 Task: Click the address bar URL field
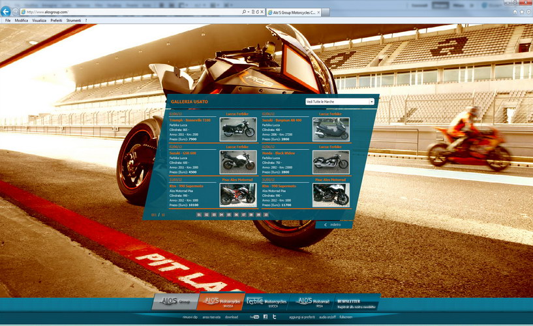(132, 12)
